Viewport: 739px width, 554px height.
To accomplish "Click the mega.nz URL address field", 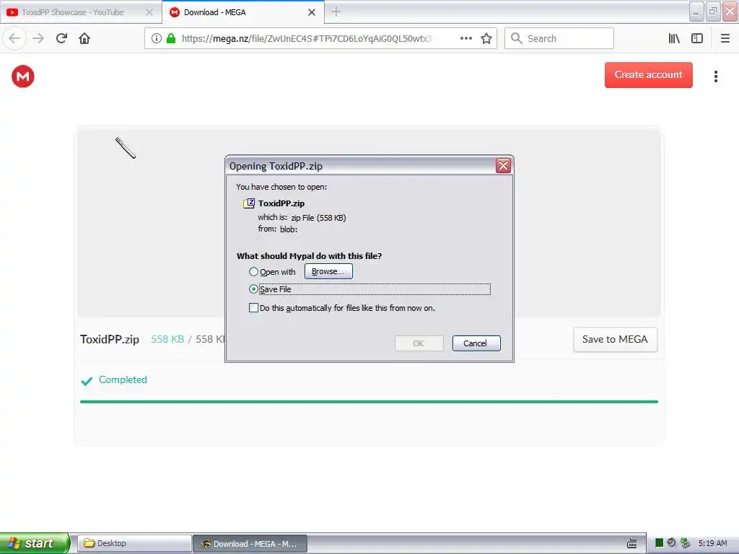I will [x=306, y=38].
